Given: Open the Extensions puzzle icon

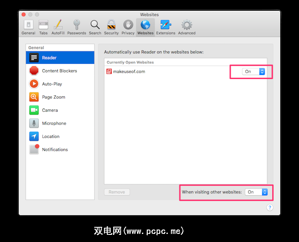Looking at the screenshot, I should pos(166,25).
